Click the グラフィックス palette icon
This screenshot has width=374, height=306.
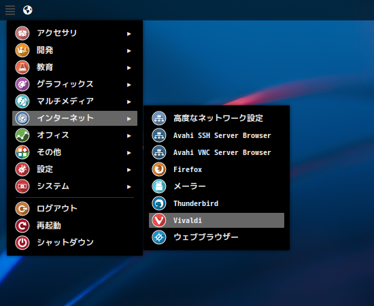[22, 84]
